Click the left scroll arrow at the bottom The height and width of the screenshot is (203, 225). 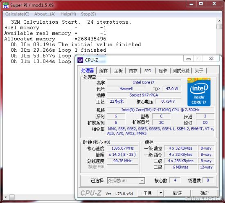pos(6,197)
